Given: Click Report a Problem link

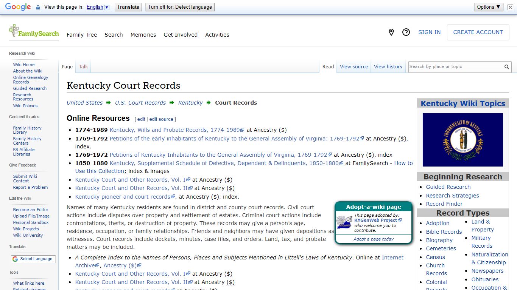Looking at the screenshot, I should 30,187.
